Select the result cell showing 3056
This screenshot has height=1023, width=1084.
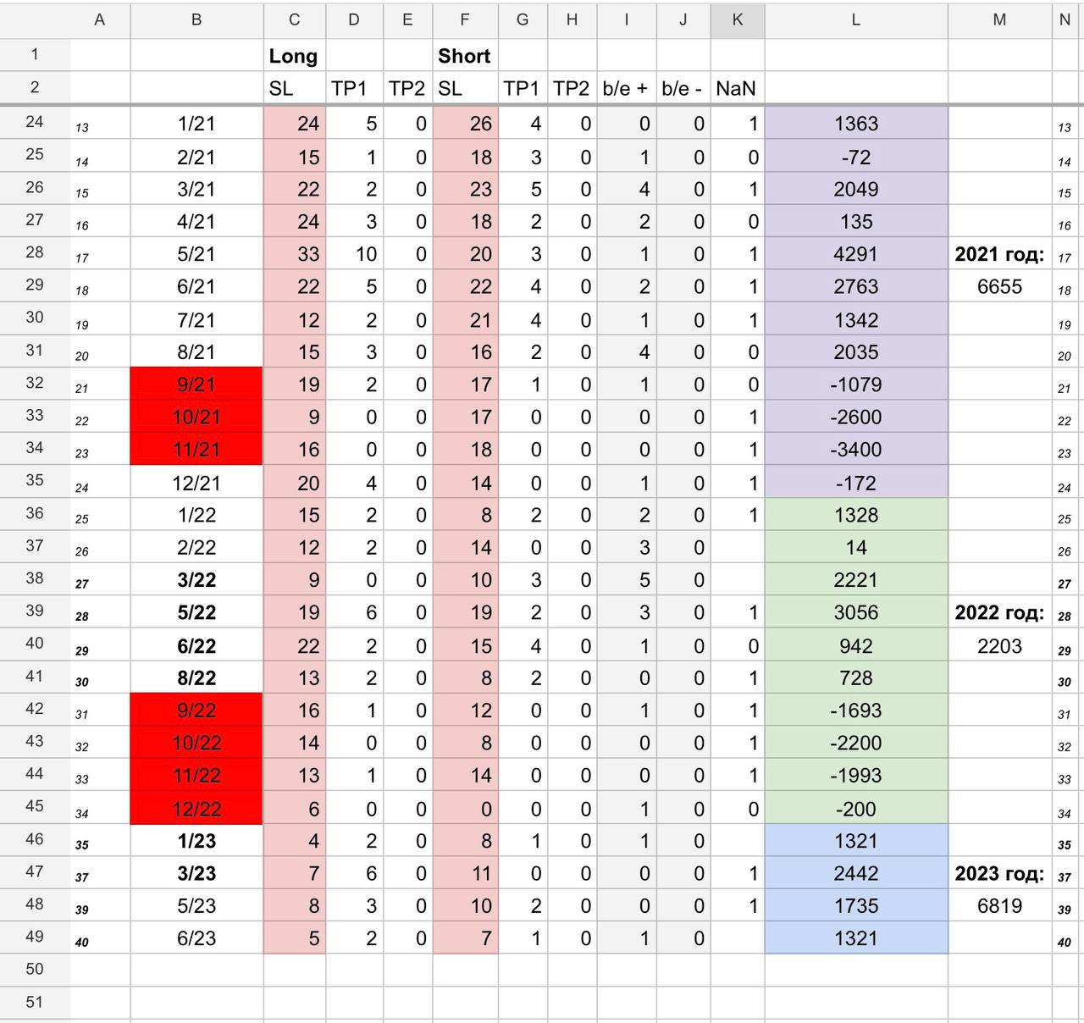point(856,612)
